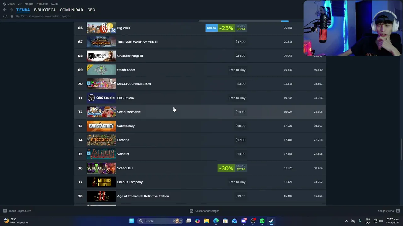
Task: Open the Ver menu
Action: pyautogui.click(x=20, y=4)
